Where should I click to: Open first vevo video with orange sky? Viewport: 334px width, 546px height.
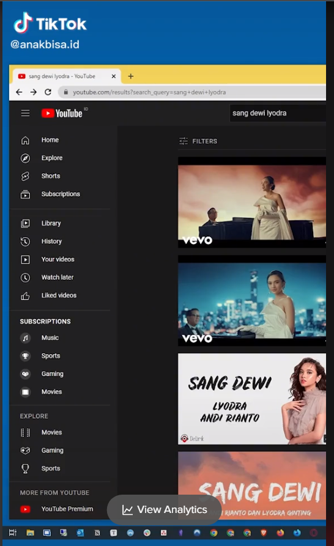click(252, 202)
